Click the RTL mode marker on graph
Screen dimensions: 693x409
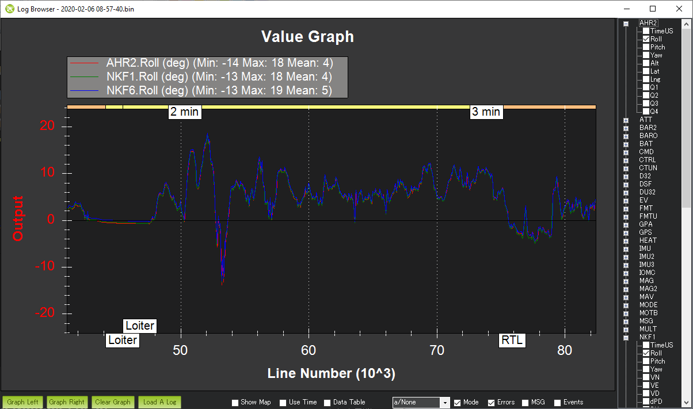(512, 340)
